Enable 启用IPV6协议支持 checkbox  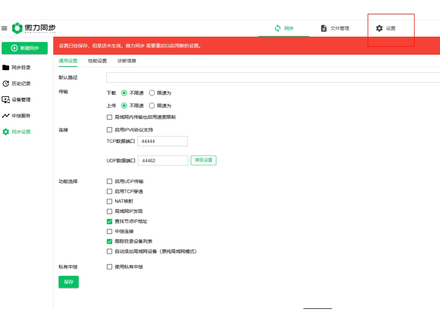[x=109, y=130]
